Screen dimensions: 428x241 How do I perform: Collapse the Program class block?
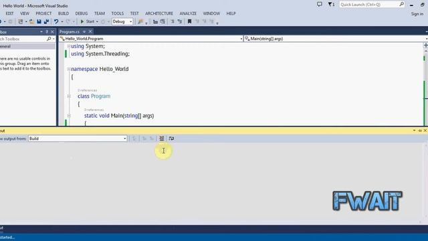(x=69, y=96)
